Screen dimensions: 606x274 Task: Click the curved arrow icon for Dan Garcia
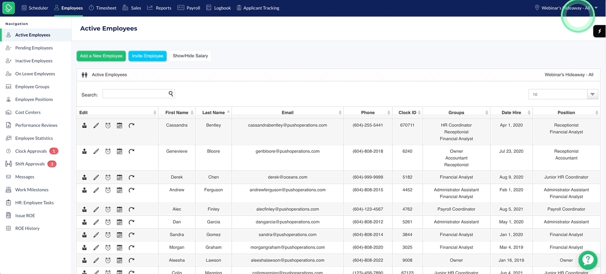point(131,222)
